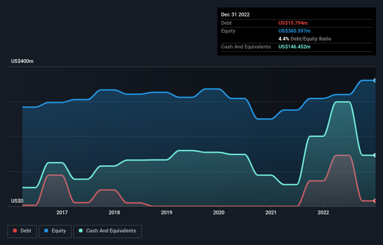Select the red Debt endpoint marker at Dec 2022
Viewport: 383px width, 245px height.
pyautogui.click(x=375, y=201)
